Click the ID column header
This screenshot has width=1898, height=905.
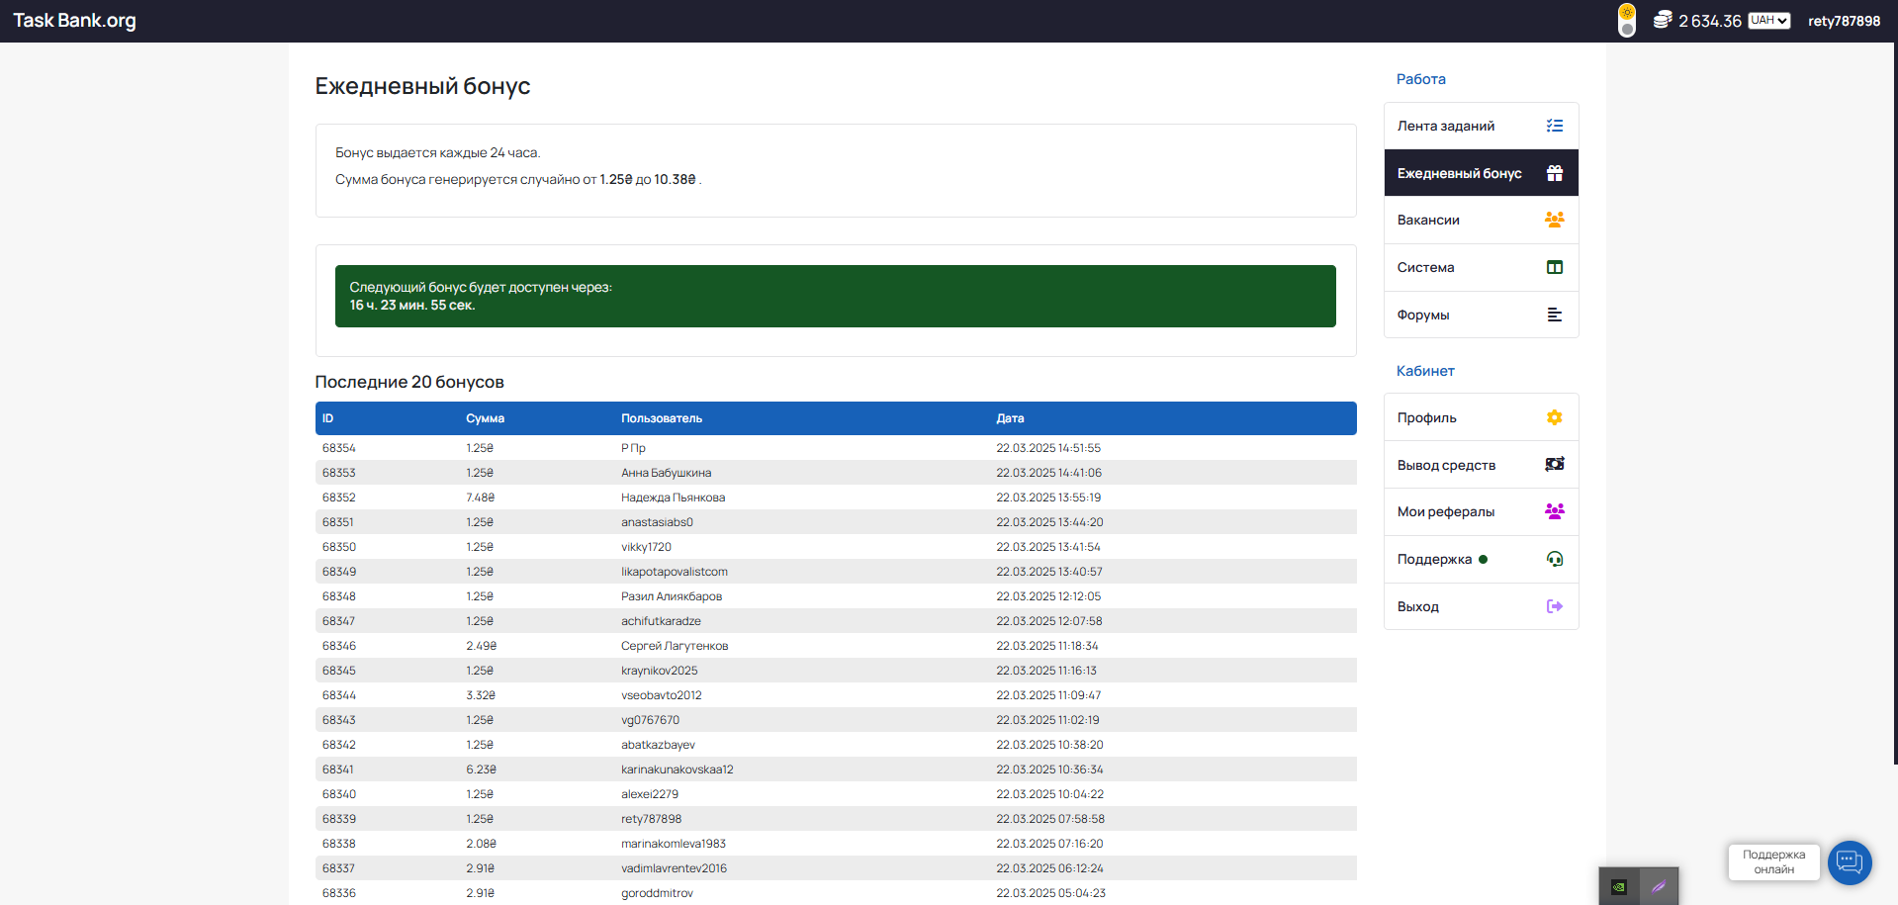327,418
